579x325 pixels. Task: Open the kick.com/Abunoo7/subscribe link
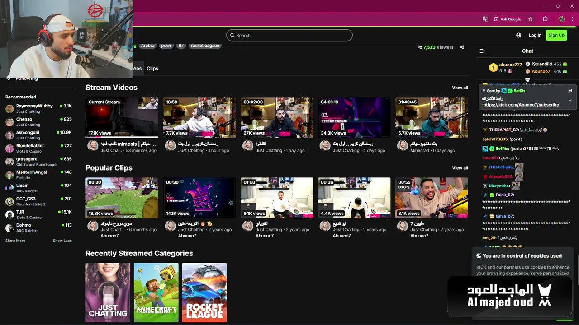click(x=521, y=105)
